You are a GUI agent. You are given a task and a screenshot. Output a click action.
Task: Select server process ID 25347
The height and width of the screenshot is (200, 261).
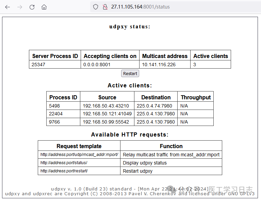[38, 65]
